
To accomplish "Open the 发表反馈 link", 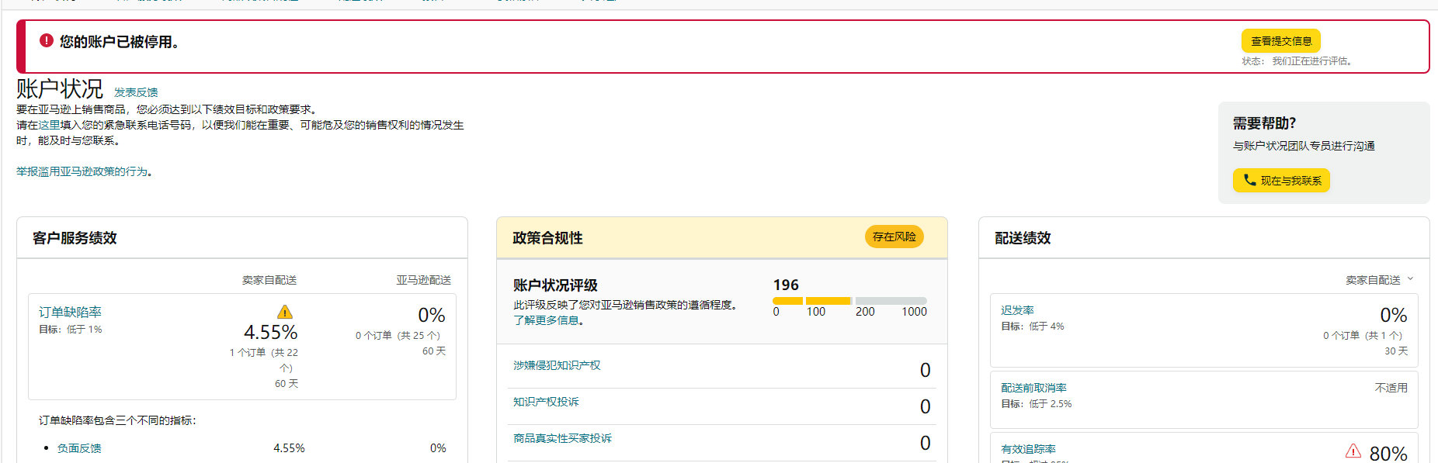I will pos(136,92).
